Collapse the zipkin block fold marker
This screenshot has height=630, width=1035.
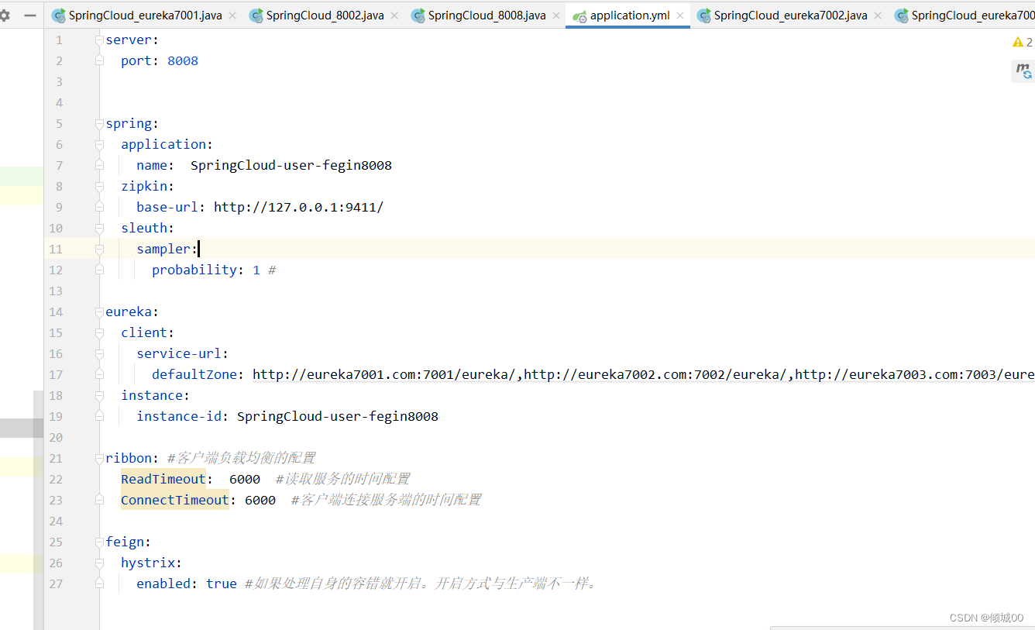click(99, 186)
